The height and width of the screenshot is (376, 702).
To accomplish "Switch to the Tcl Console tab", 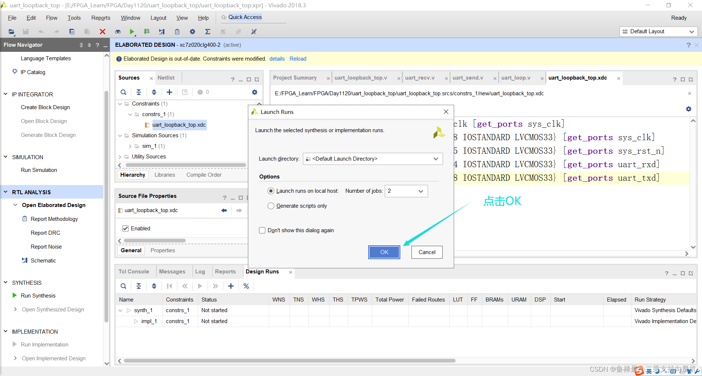I will pos(134,272).
